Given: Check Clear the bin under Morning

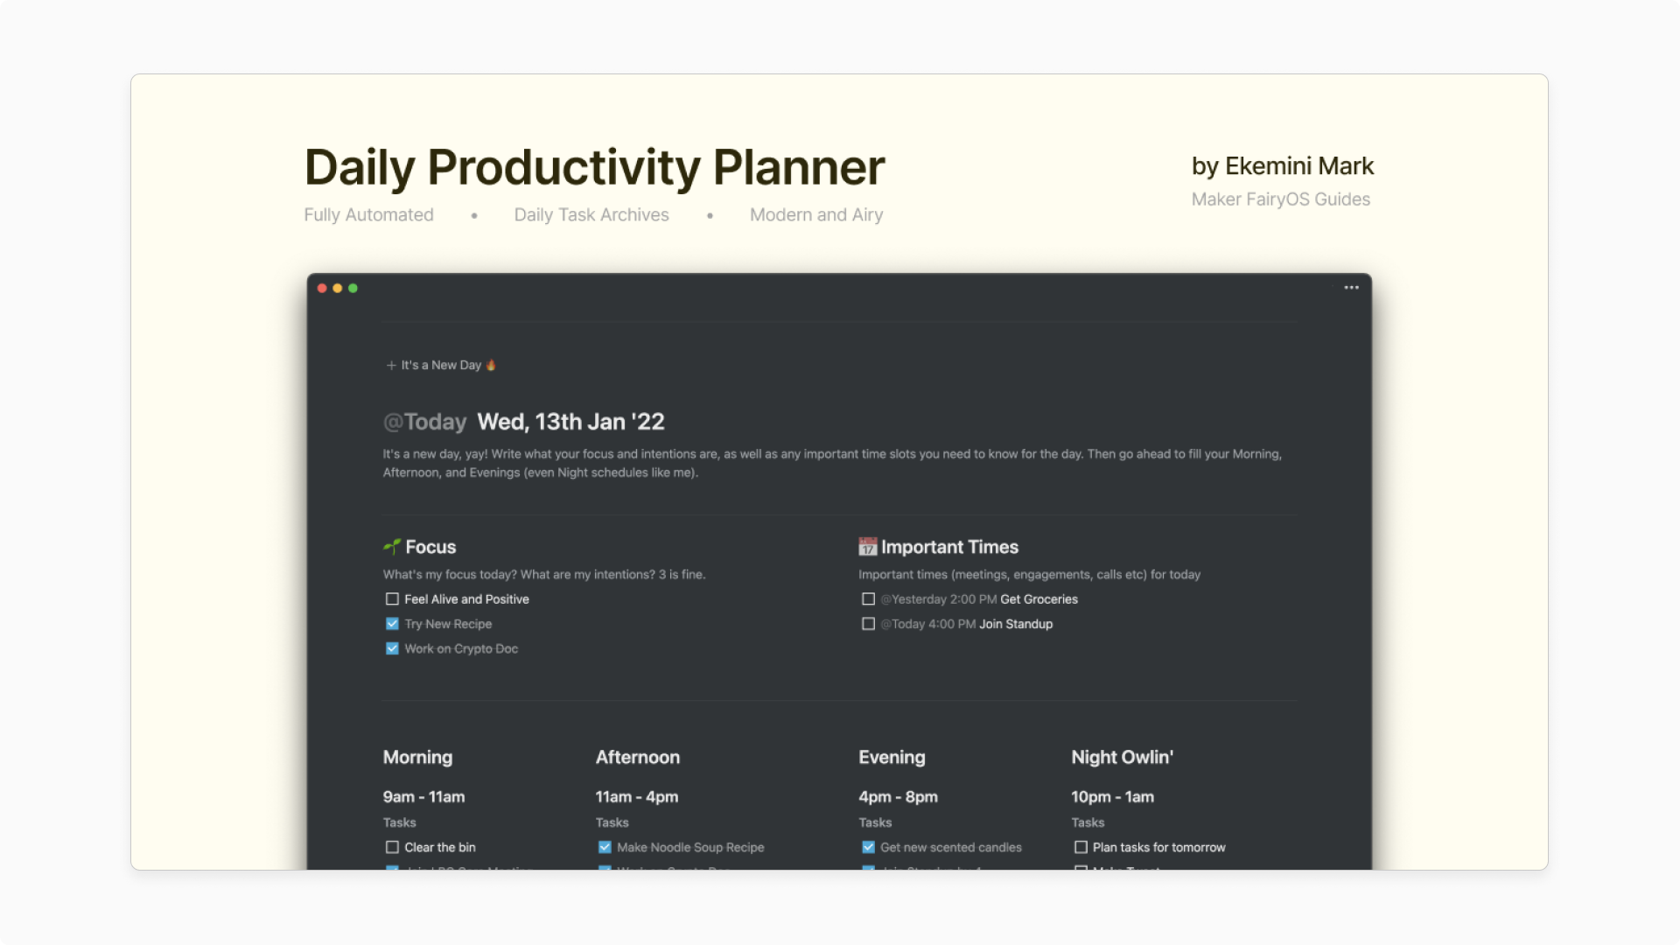Looking at the screenshot, I should (391, 847).
